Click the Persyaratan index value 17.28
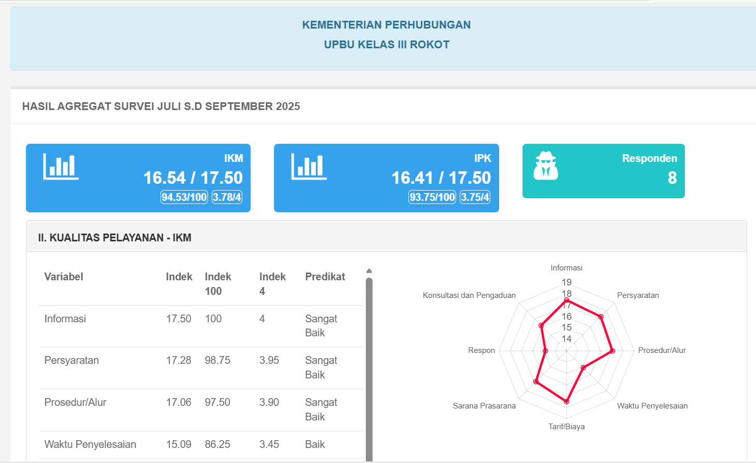 point(178,360)
